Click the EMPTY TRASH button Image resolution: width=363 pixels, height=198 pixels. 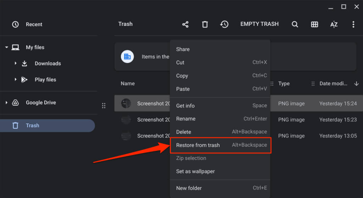coord(259,24)
